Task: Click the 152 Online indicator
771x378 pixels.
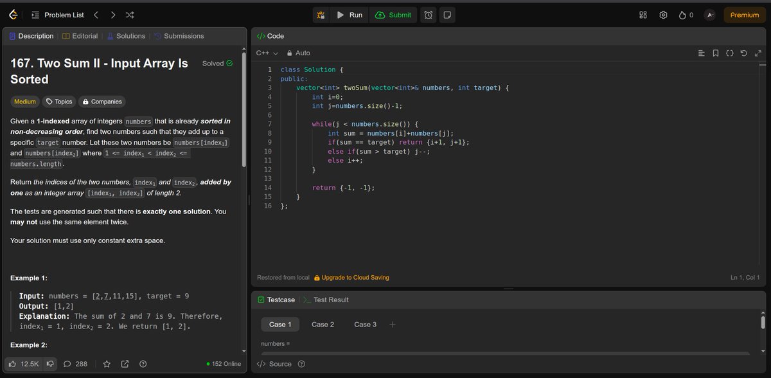Action: point(224,364)
